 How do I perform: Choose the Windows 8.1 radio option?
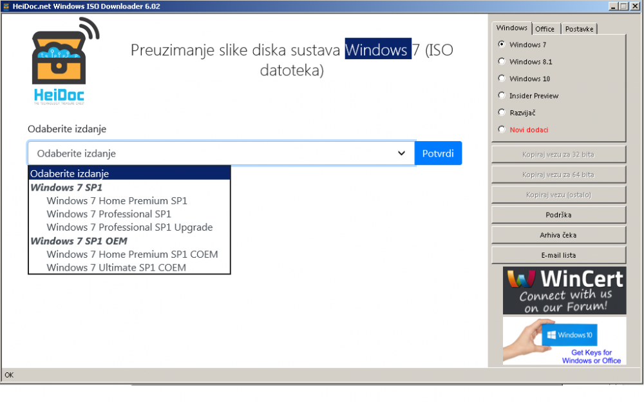pos(502,62)
